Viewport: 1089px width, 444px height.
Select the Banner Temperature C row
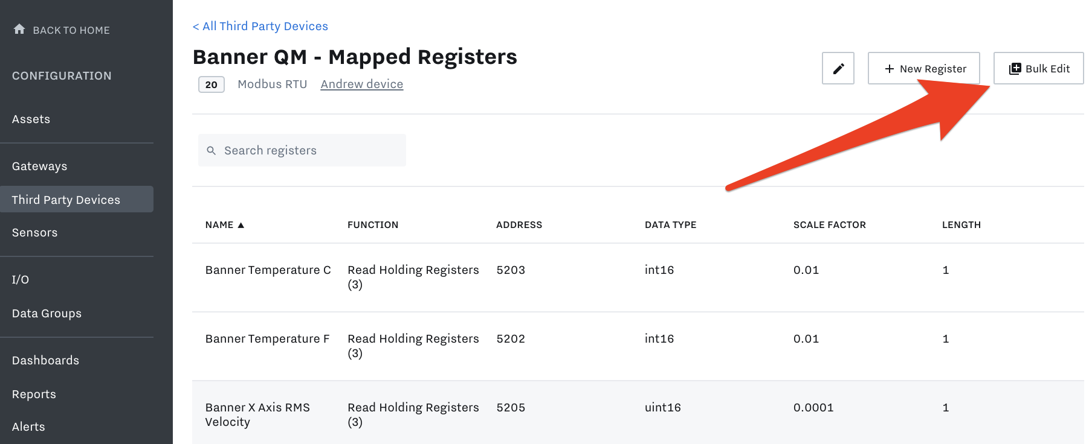coord(268,270)
